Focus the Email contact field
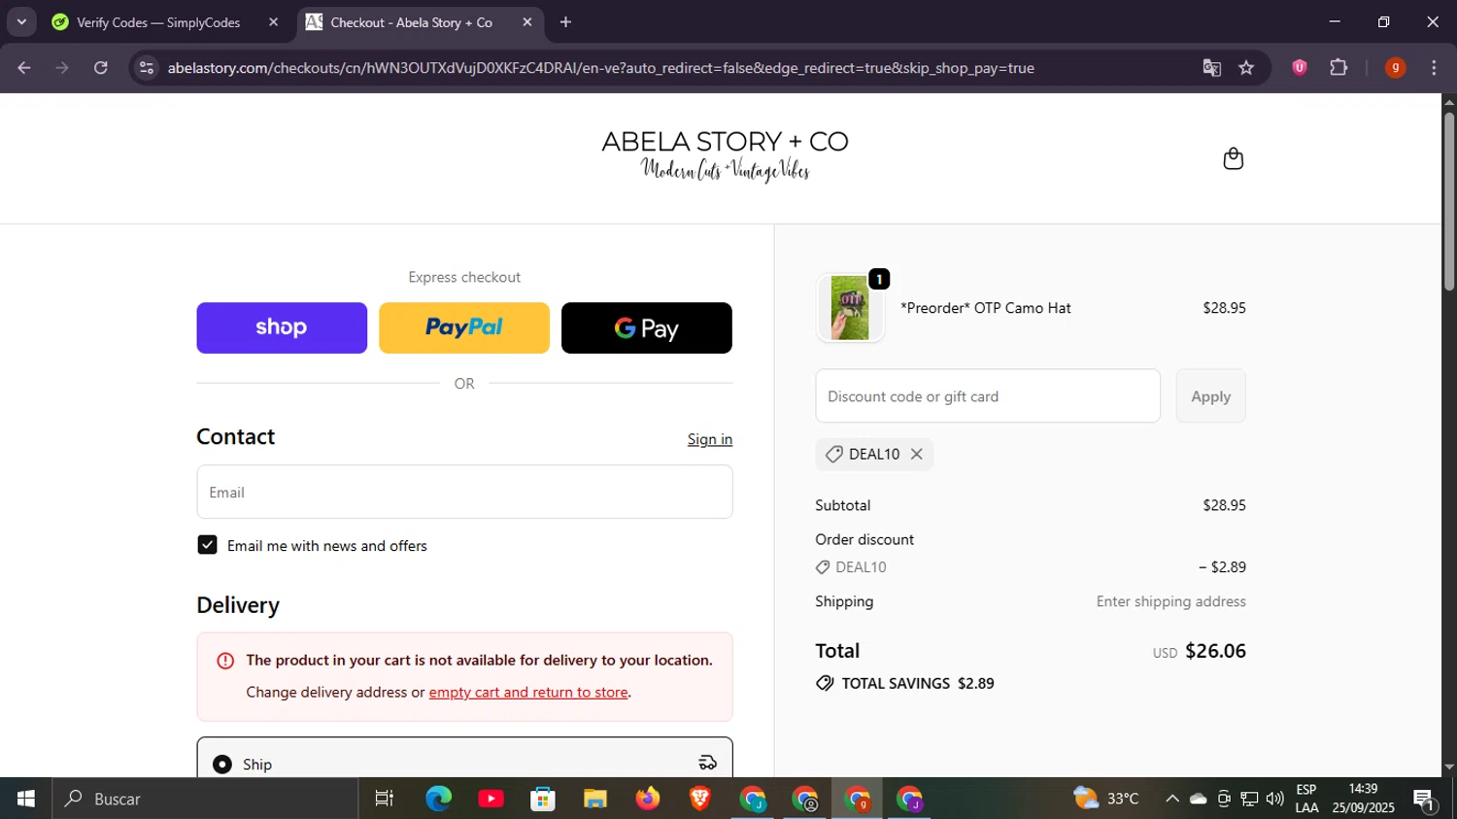1457x819 pixels. [464, 492]
